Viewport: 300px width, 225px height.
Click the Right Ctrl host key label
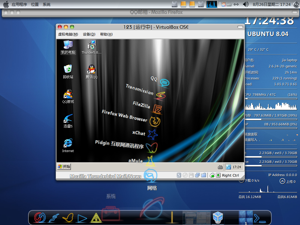230,175
